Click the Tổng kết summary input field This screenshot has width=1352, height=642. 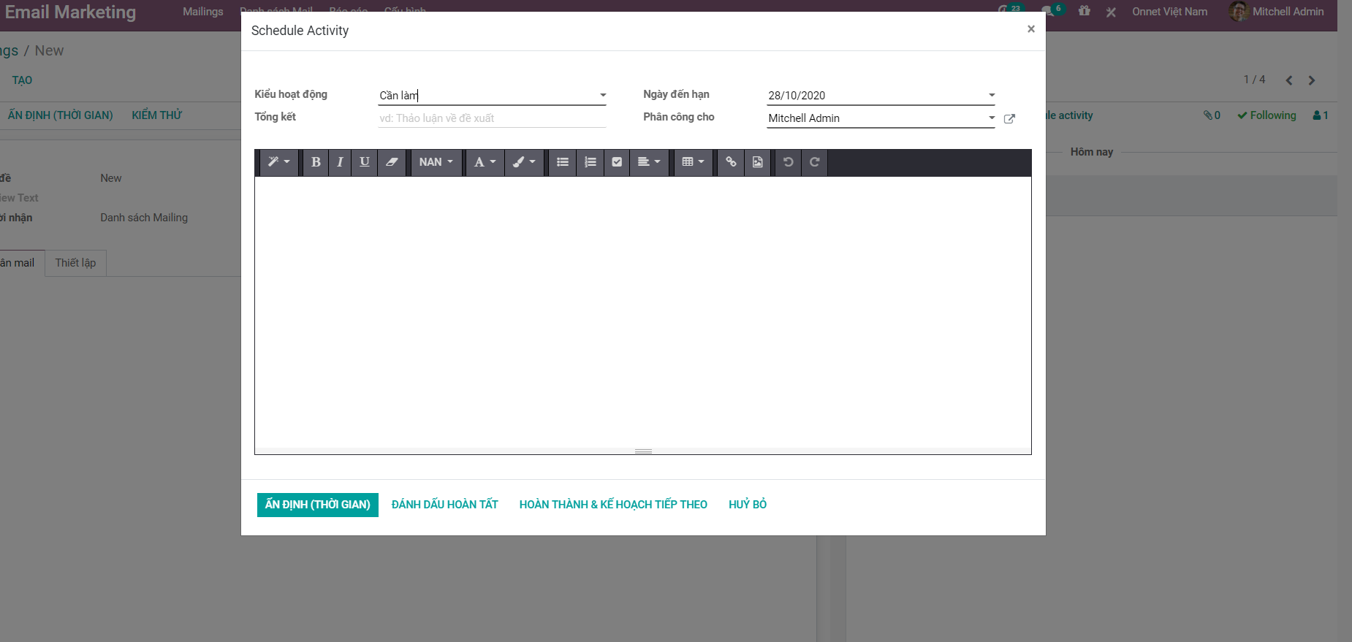[491, 118]
